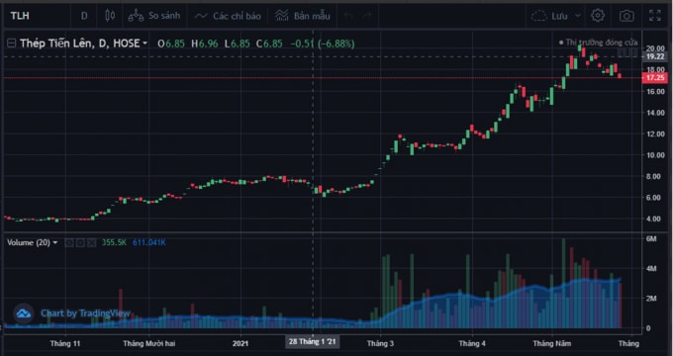Open the Thép Tiến Lên, D, HOSE title menu
This screenshot has height=356, width=673.
tap(84, 44)
